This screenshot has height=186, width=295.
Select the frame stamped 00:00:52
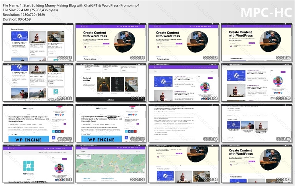(x=184, y=42)
